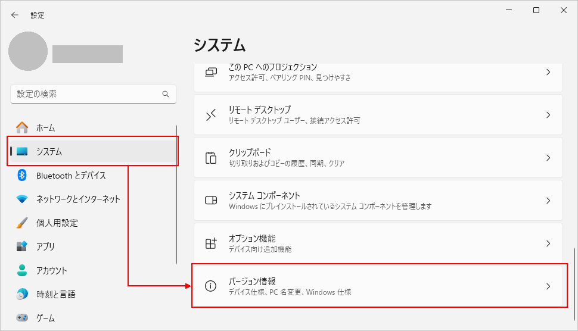
Task: Click the Optional Features icon
Action: (211, 243)
